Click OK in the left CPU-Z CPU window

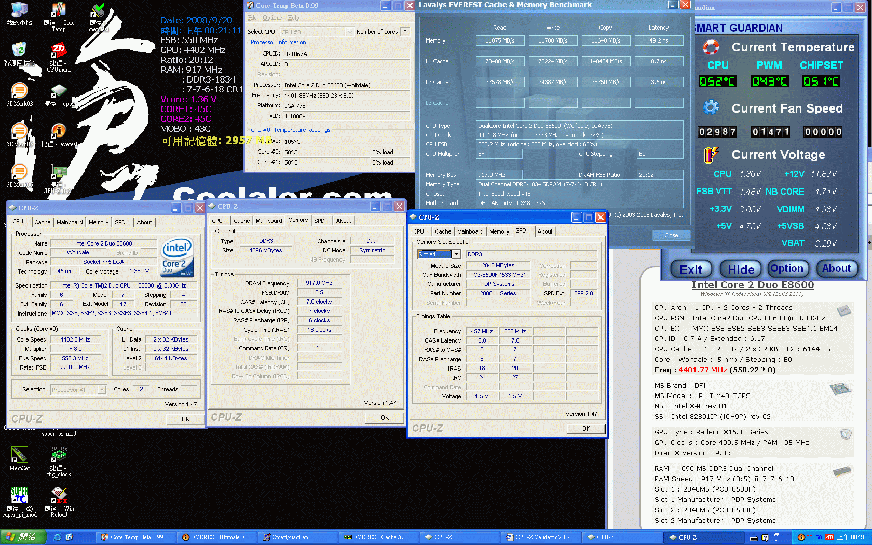185,419
